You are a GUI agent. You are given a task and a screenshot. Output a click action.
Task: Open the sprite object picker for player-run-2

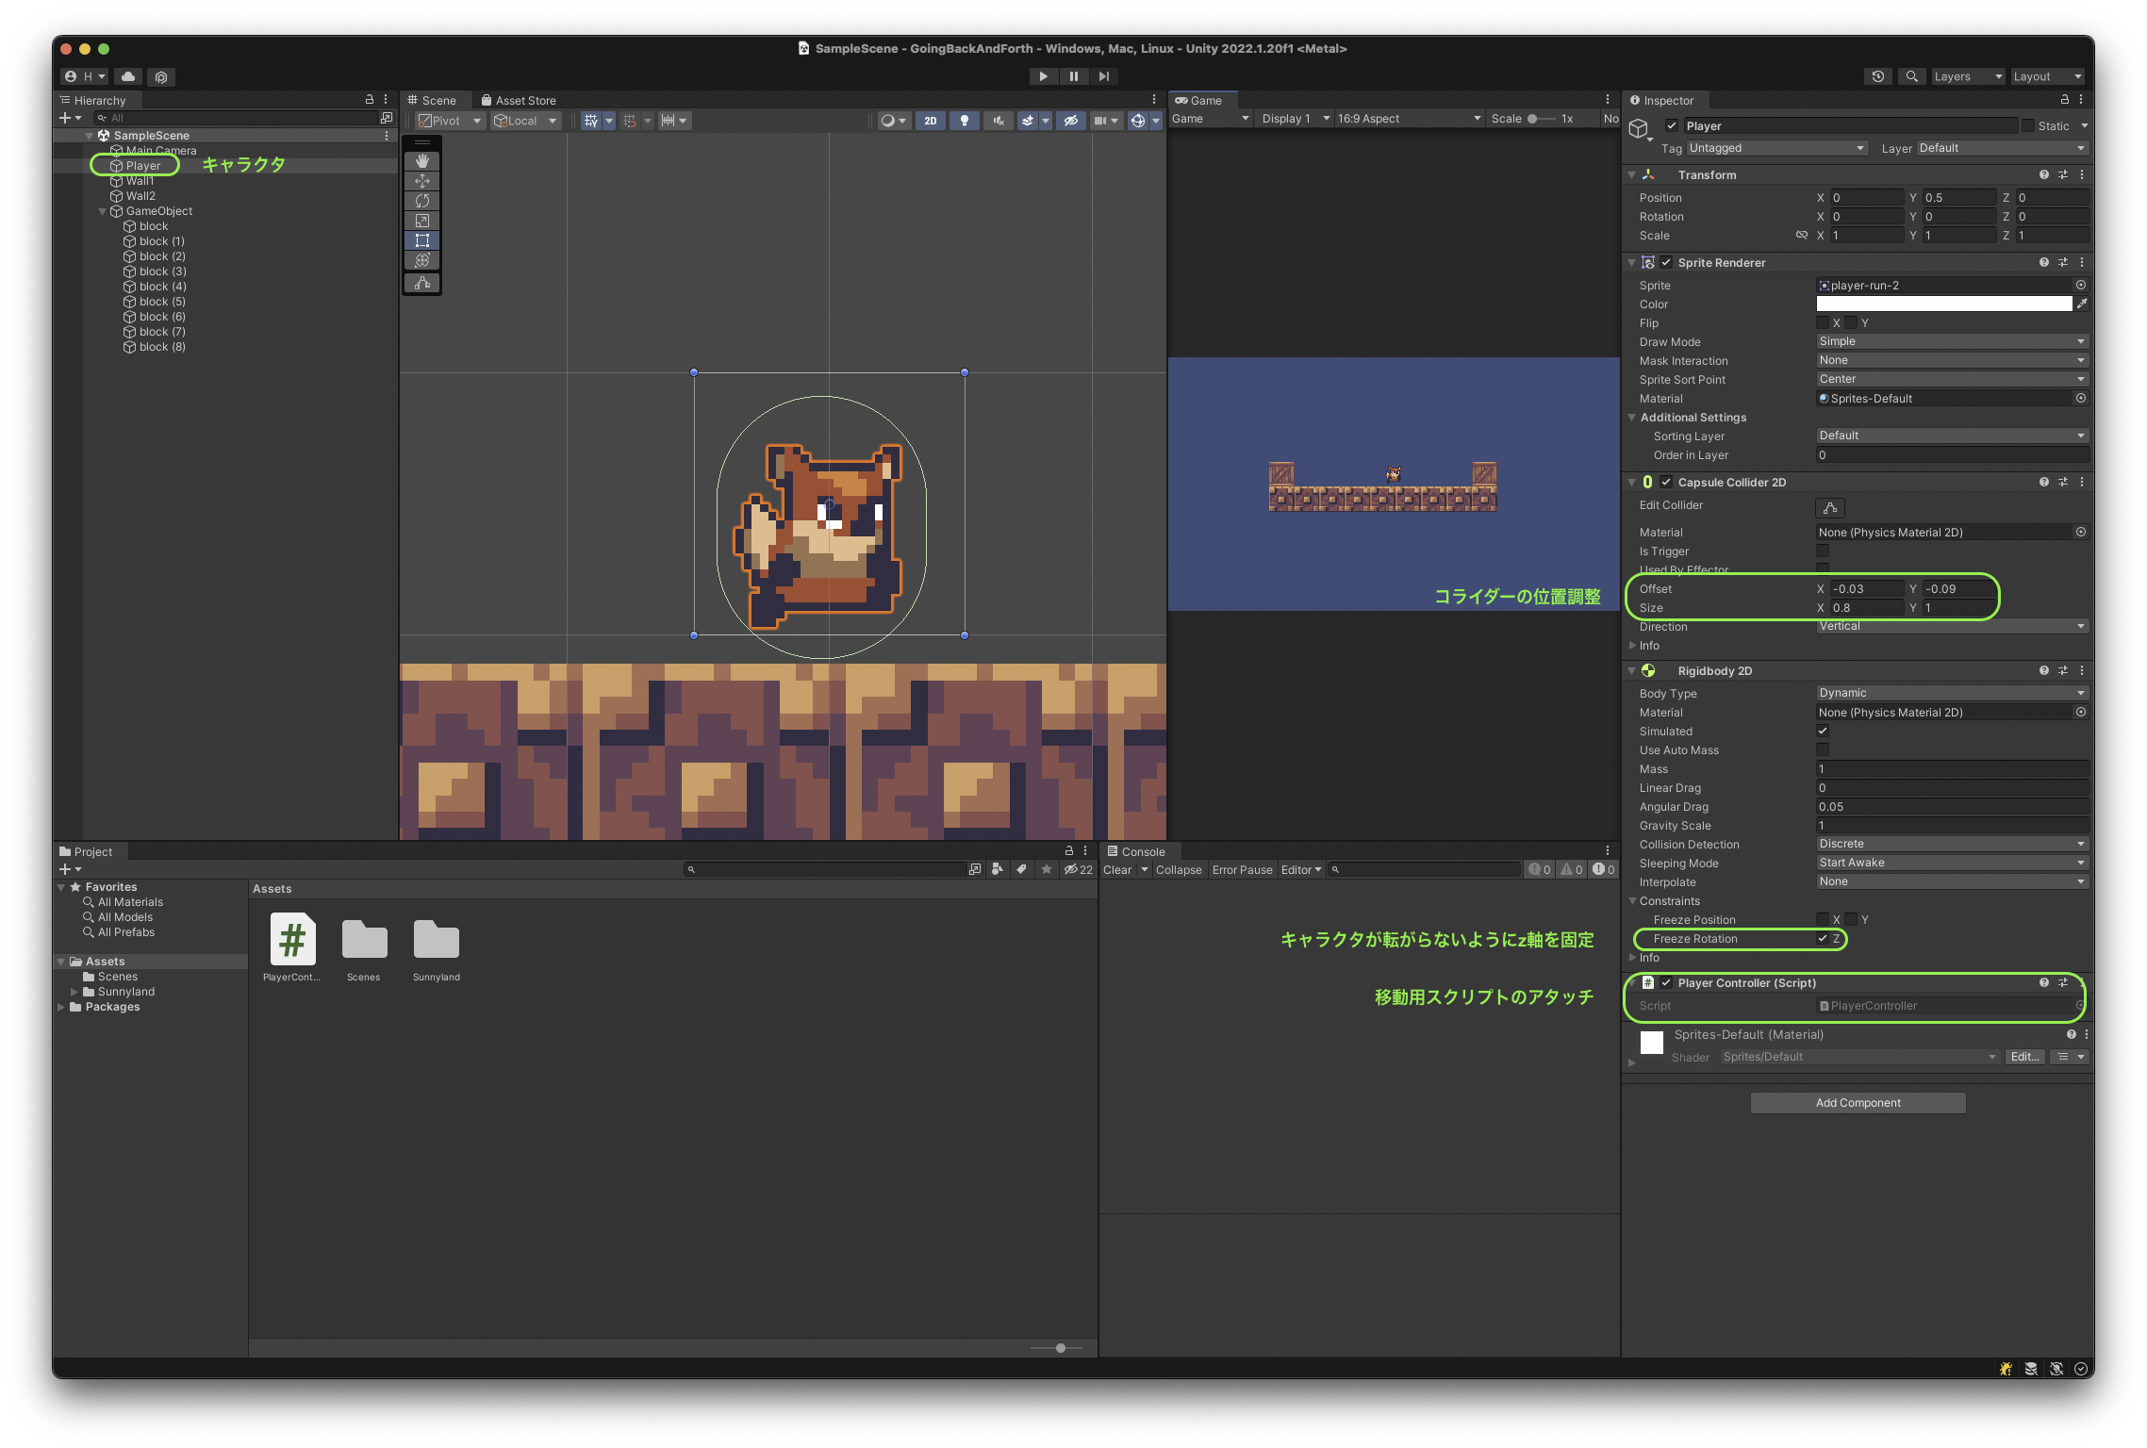pos(2080,285)
